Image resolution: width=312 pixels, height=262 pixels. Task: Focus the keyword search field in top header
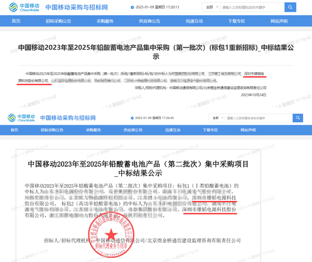point(253,7)
